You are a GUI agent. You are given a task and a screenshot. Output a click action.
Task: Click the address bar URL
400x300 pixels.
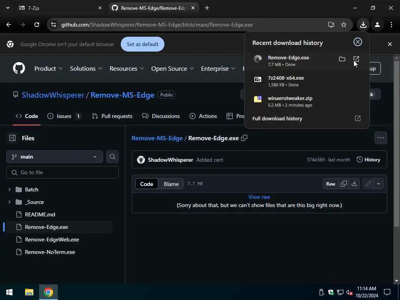[157, 25]
